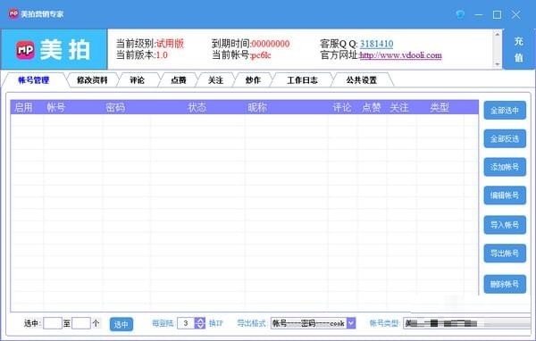Image resolution: width=536 pixels, height=341 pixels.
Task: Click the 全部反选 button
Action: [505, 138]
